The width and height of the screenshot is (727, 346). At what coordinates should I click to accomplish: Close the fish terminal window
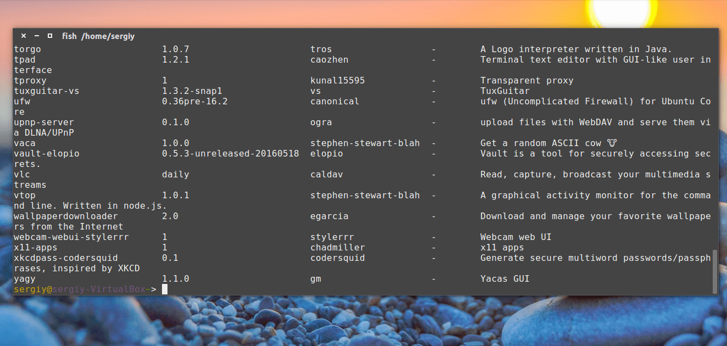24,36
